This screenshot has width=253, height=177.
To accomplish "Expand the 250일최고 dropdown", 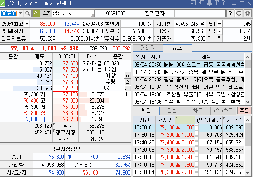I will pos(27,24).
